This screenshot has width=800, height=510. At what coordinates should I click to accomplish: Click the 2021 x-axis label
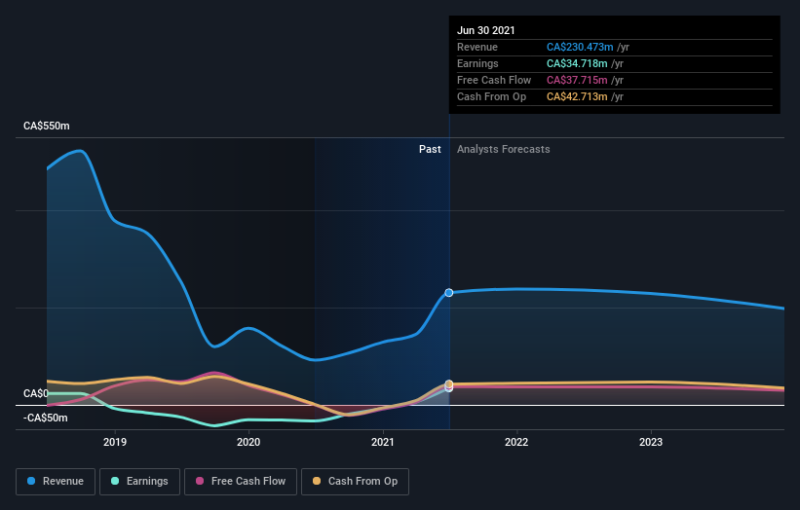[383, 442]
